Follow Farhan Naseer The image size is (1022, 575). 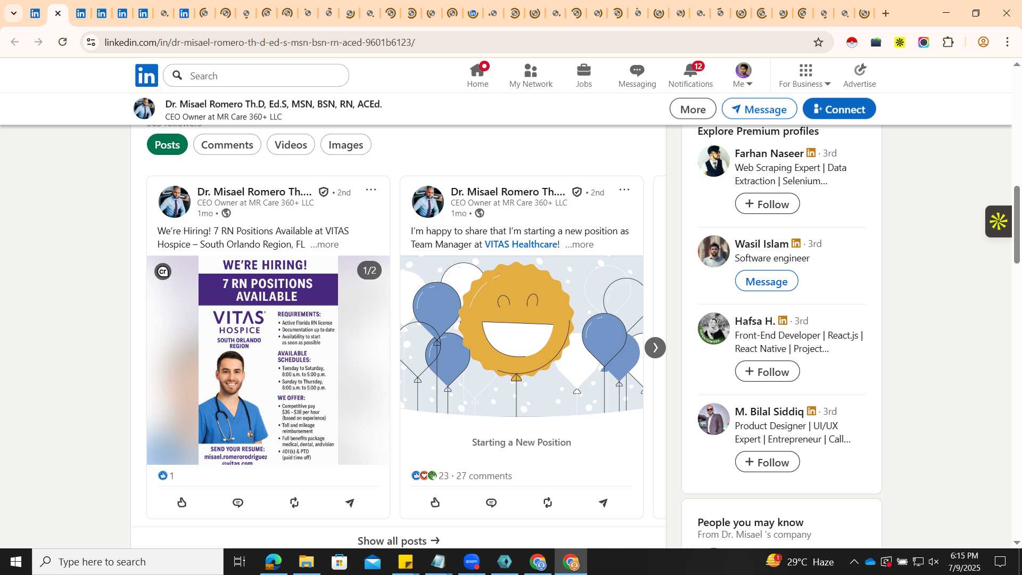tap(767, 204)
